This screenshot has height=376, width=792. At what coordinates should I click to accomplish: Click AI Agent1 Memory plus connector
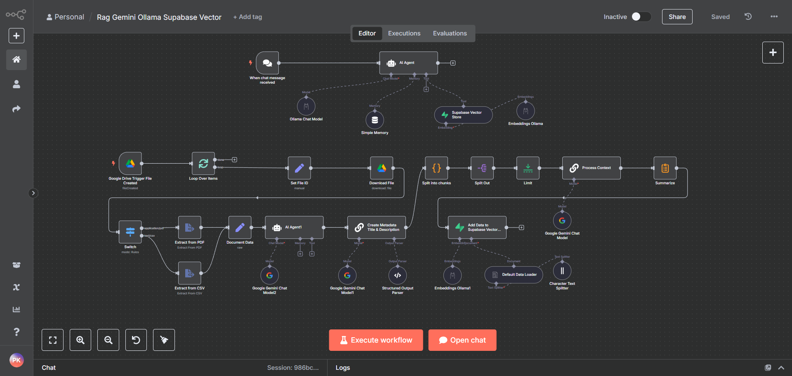click(x=300, y=254)
